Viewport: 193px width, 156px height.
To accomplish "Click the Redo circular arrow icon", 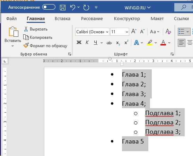I will [86, 8].
